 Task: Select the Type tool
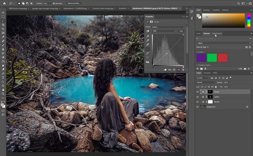pyautogui.click(x=3, y=77)
